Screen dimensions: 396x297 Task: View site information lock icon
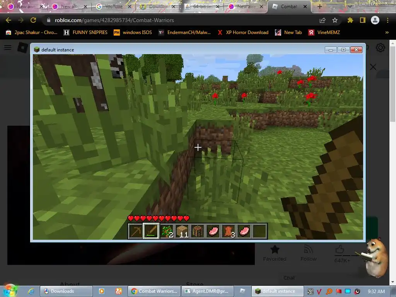click(x=48, y=20)
